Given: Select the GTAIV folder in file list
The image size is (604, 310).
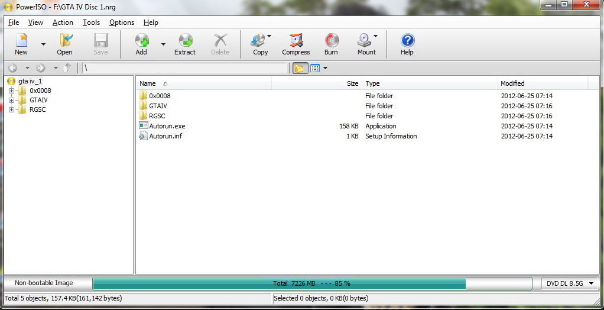Looking at the screenshot, I should pos(158,106).
